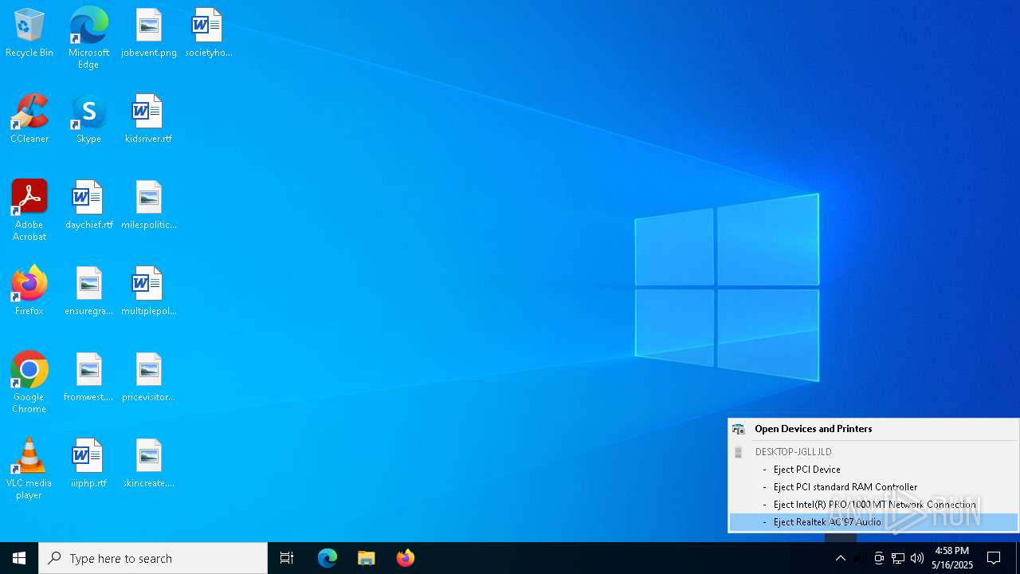This screenshot has height=574, width=1020.
Task: Select the ensuregra... image file icon
Action: click(x=88, y=292)
